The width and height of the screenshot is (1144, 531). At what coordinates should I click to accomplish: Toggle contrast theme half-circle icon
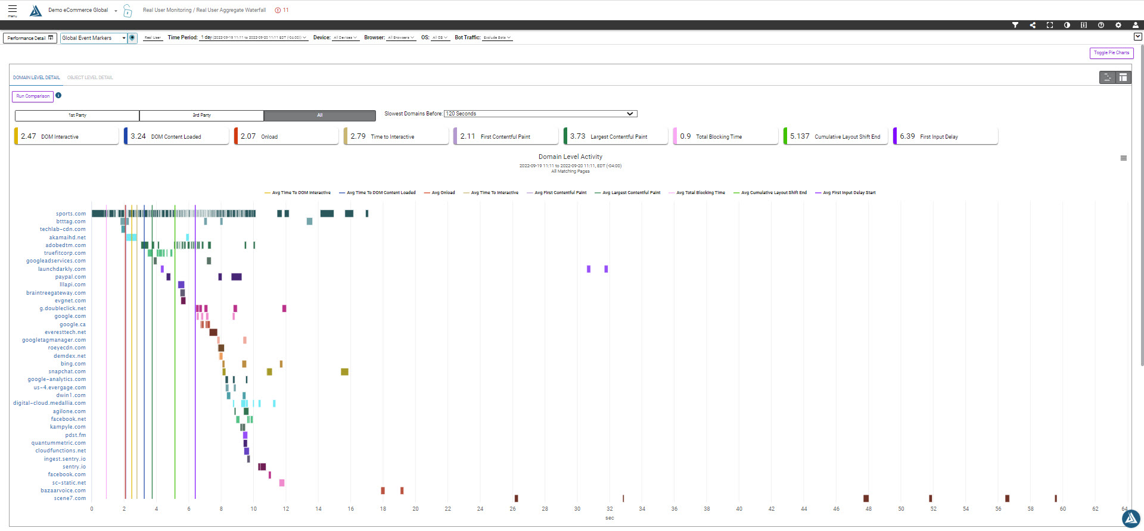click(1067, 25)
